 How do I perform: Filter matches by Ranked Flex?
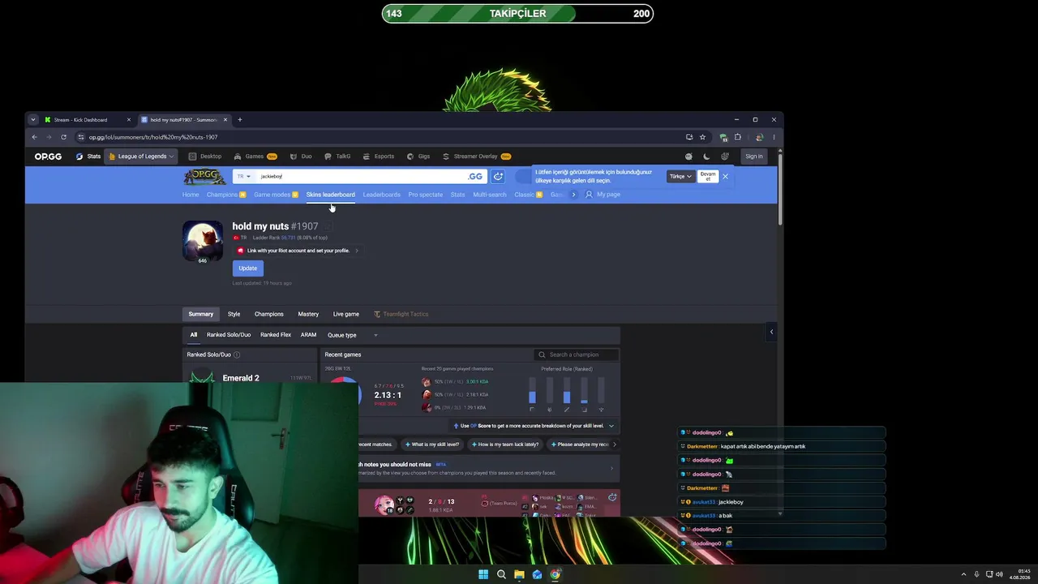coord(276,335)
